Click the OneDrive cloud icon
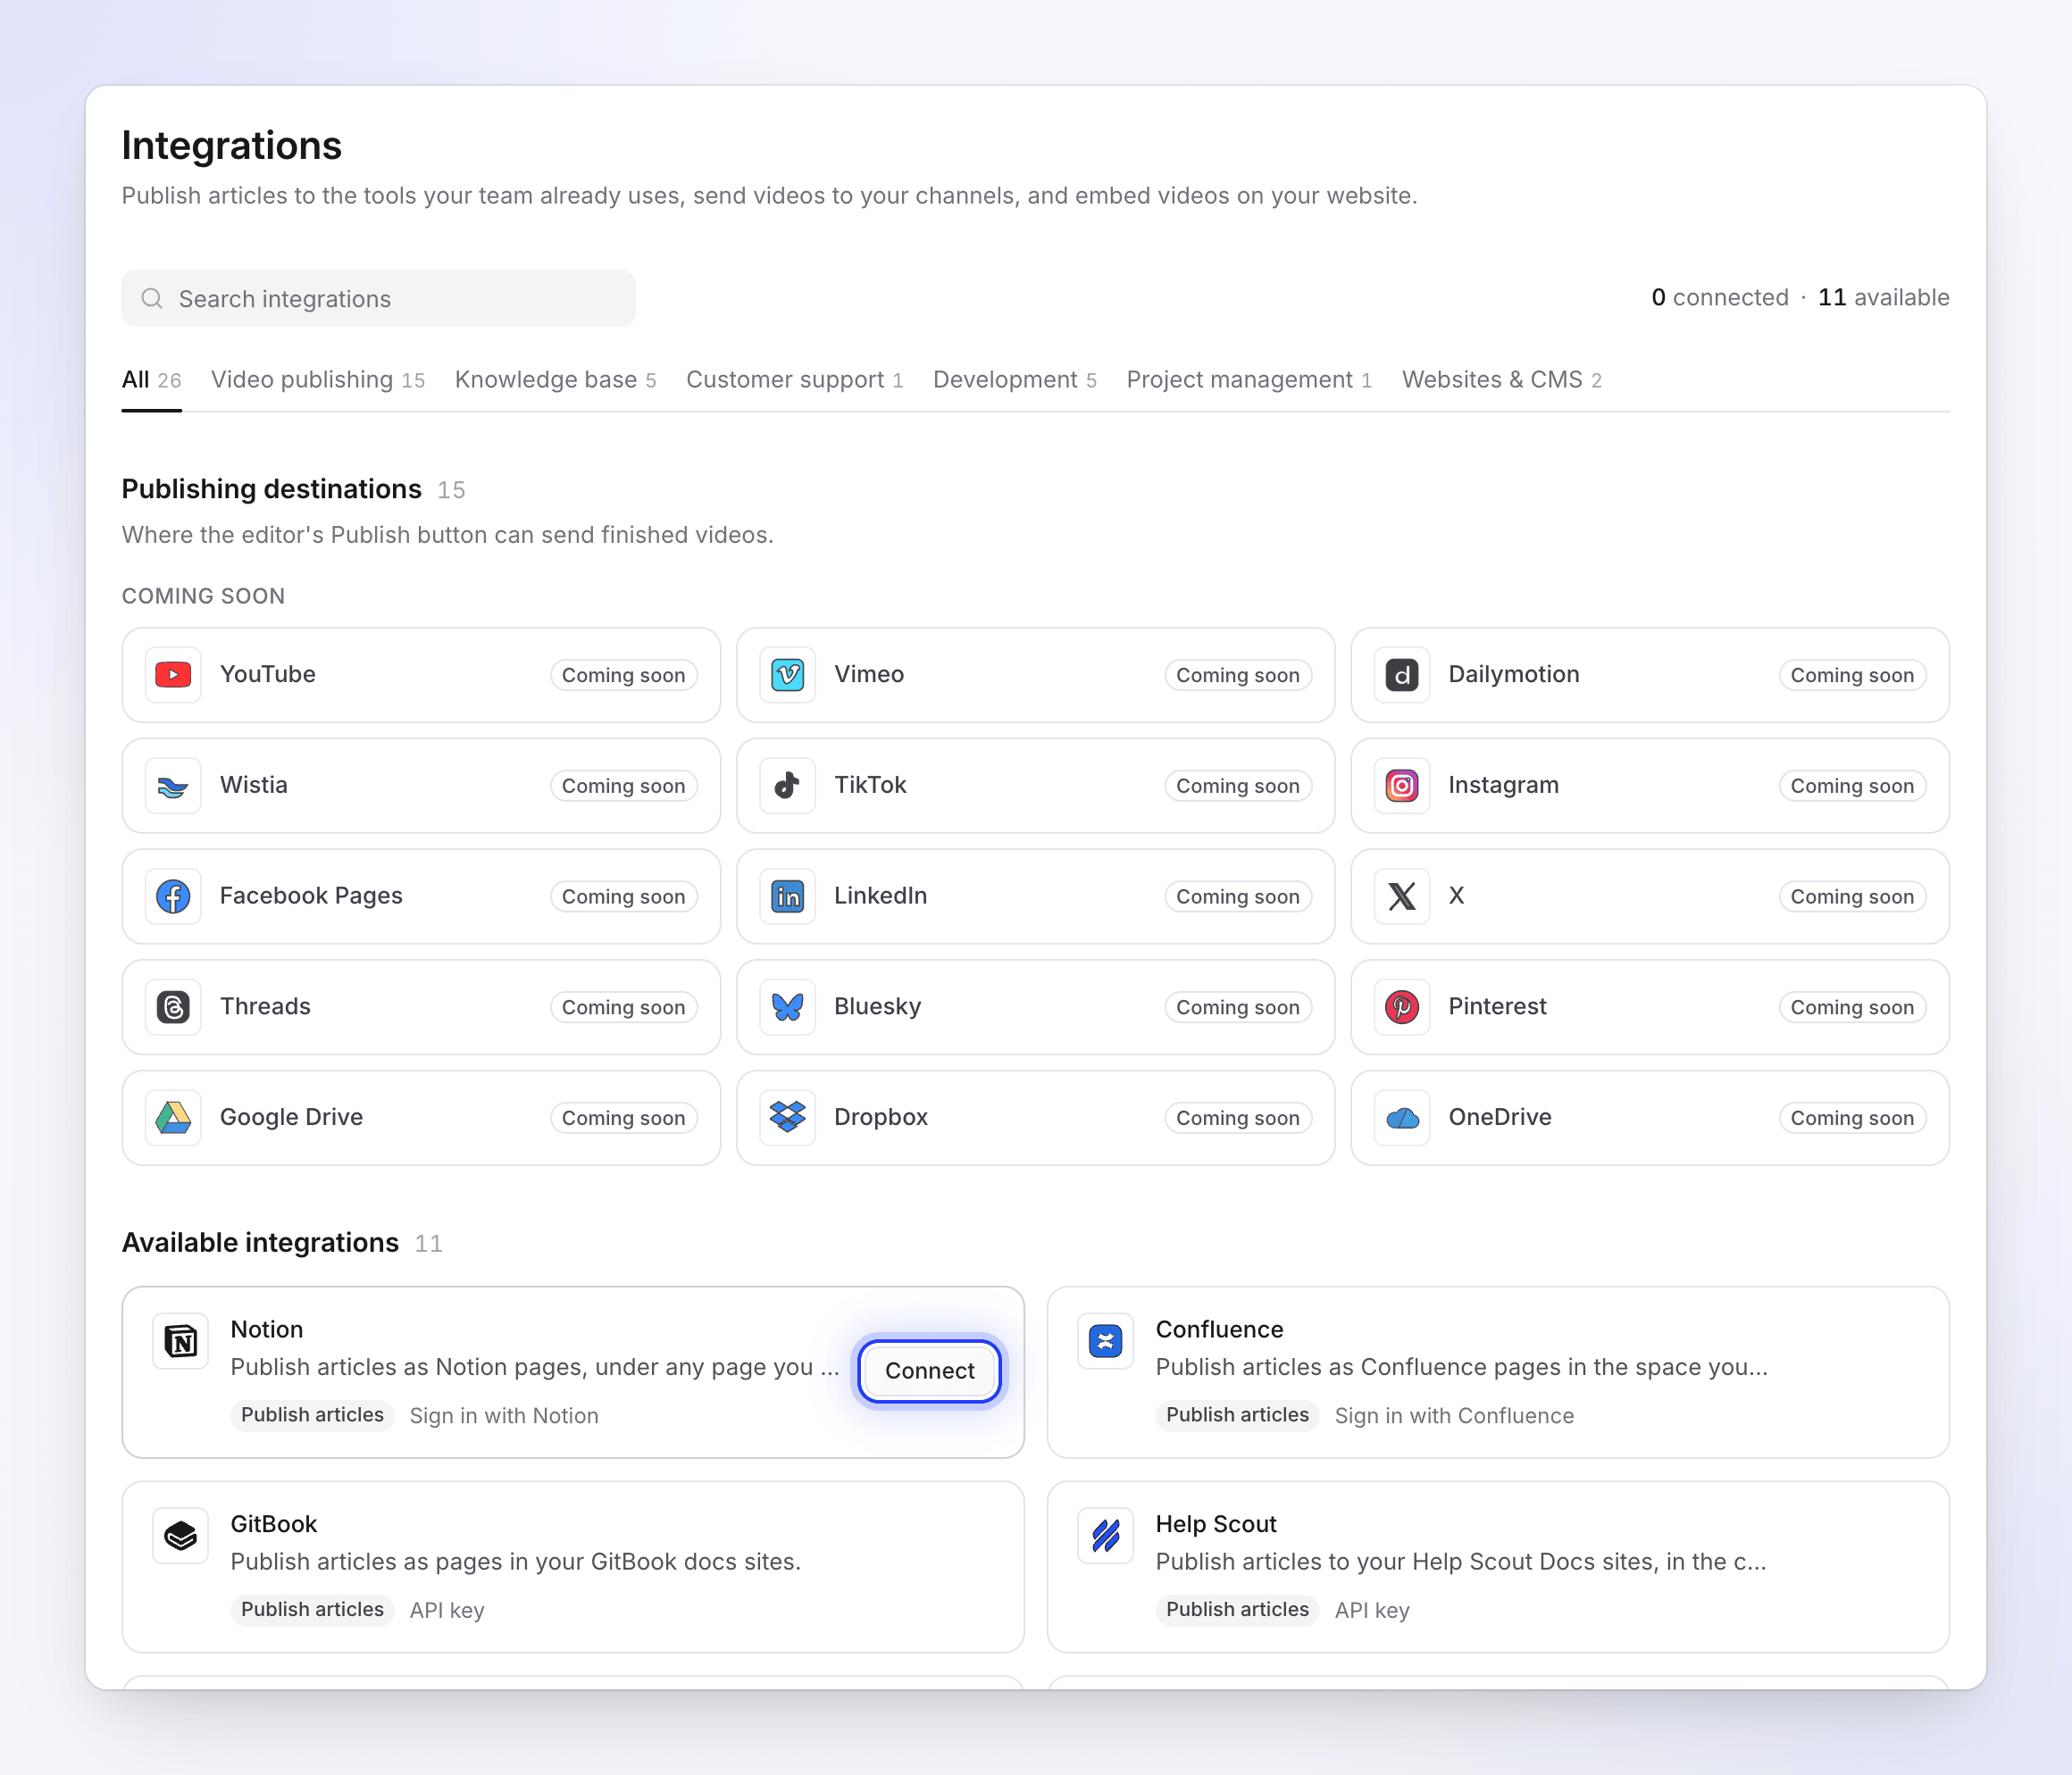 point(1402,1118)
